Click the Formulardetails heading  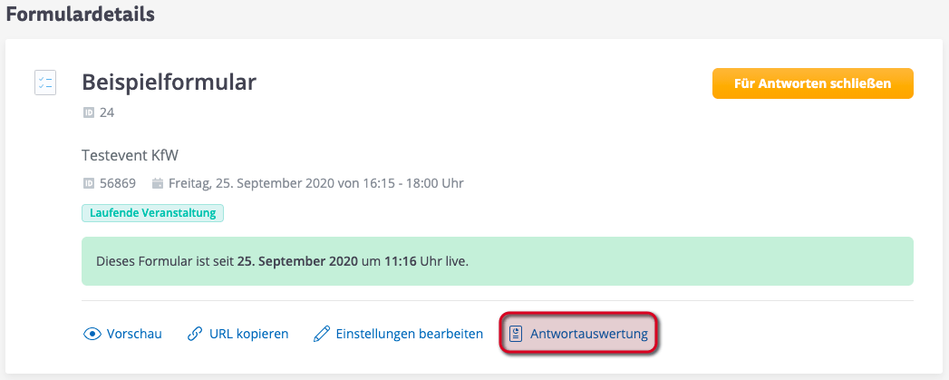tap(80, 15)
